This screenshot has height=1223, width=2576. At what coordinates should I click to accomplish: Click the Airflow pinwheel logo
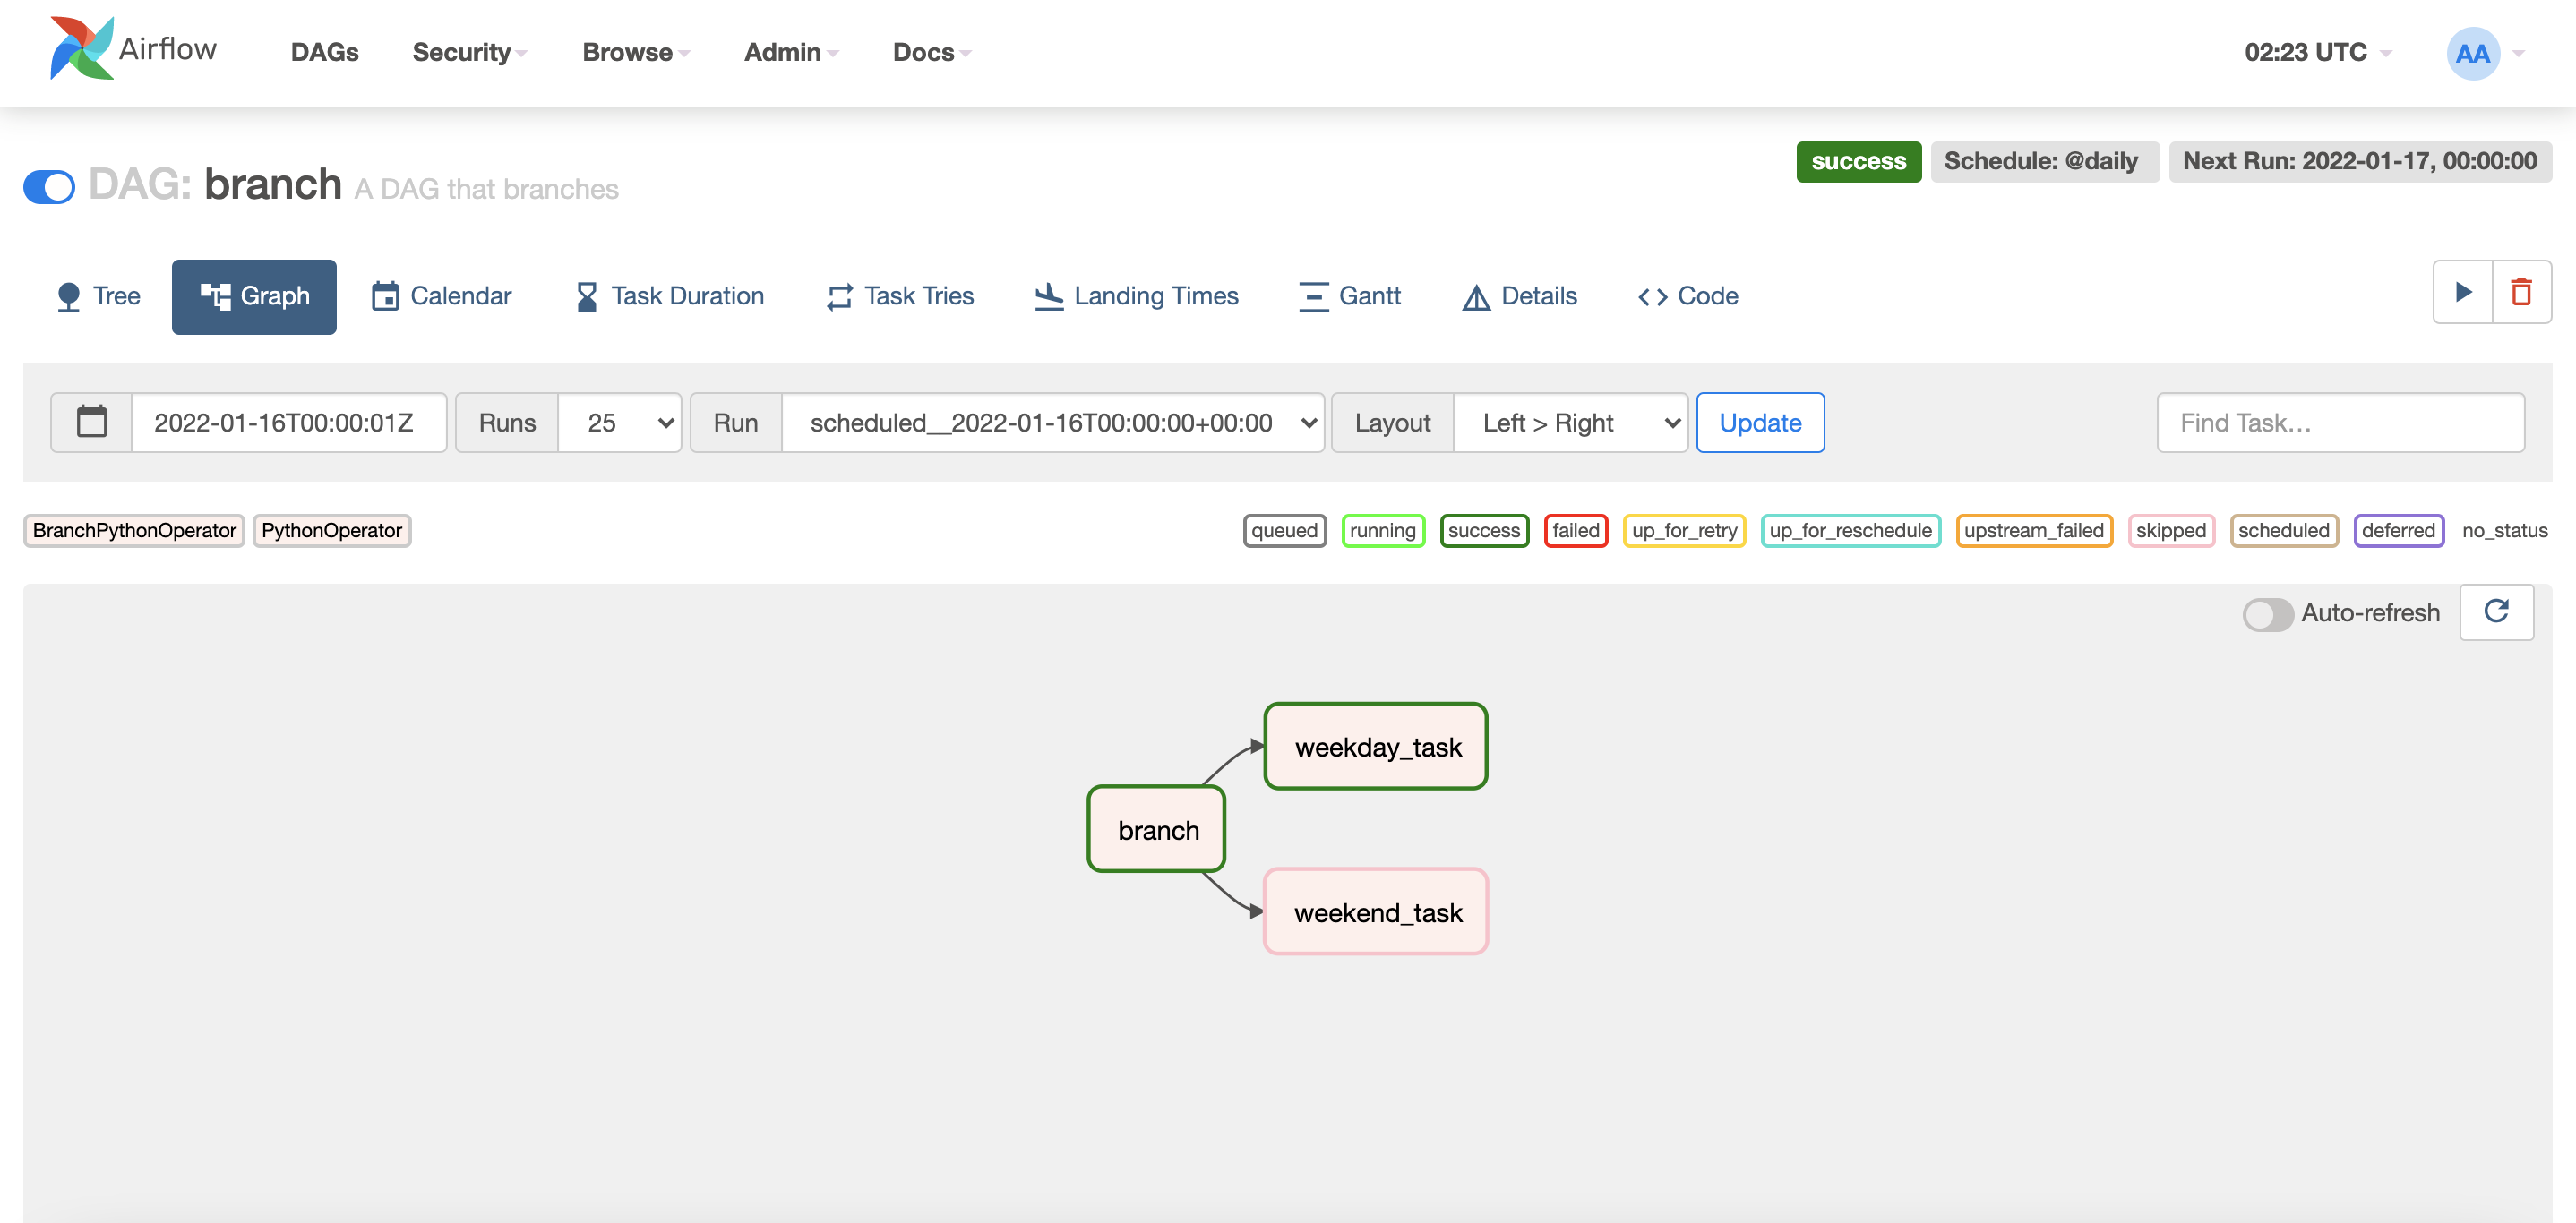[82, 49]
